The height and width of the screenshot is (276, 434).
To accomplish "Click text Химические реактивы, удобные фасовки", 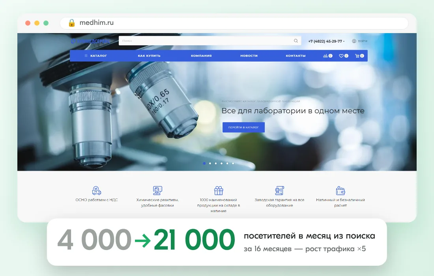I will tap(157, 202).
